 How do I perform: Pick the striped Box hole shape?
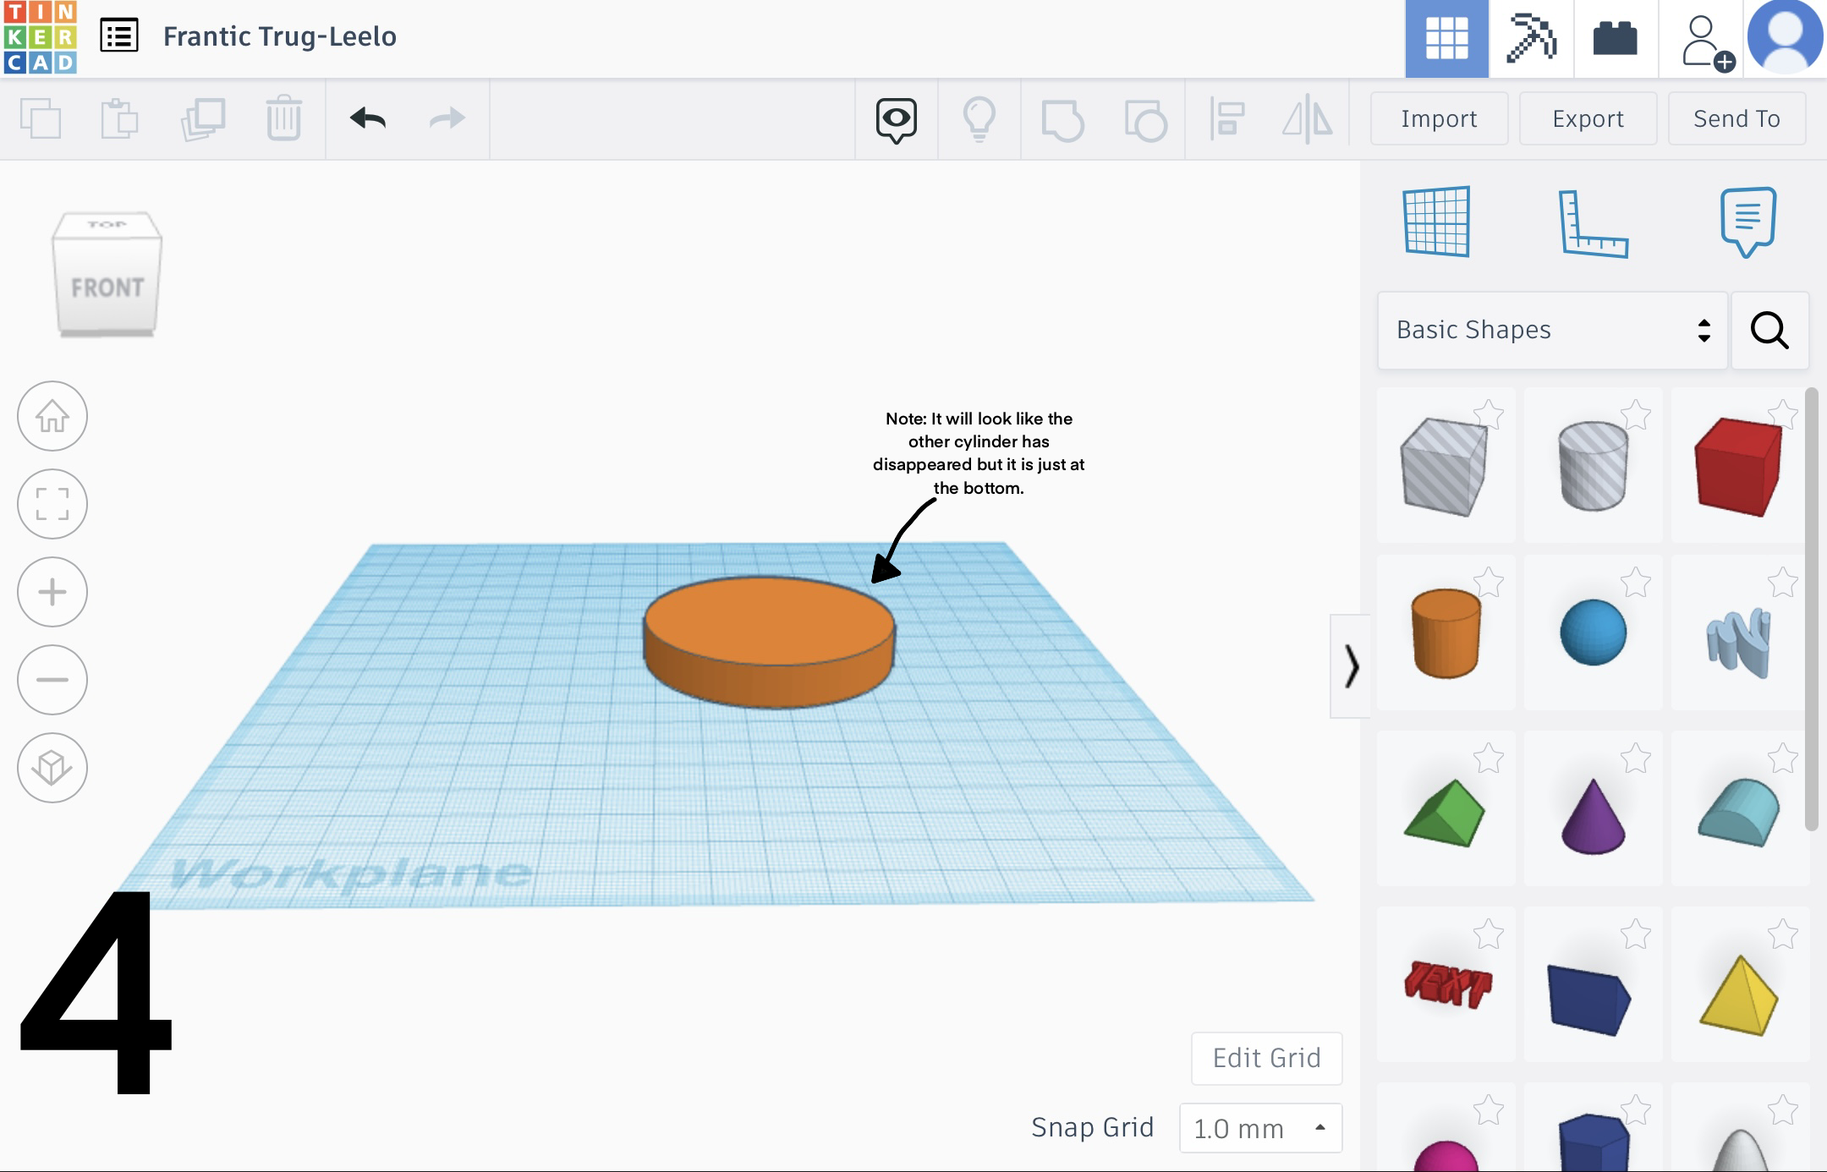[1445, 467]
